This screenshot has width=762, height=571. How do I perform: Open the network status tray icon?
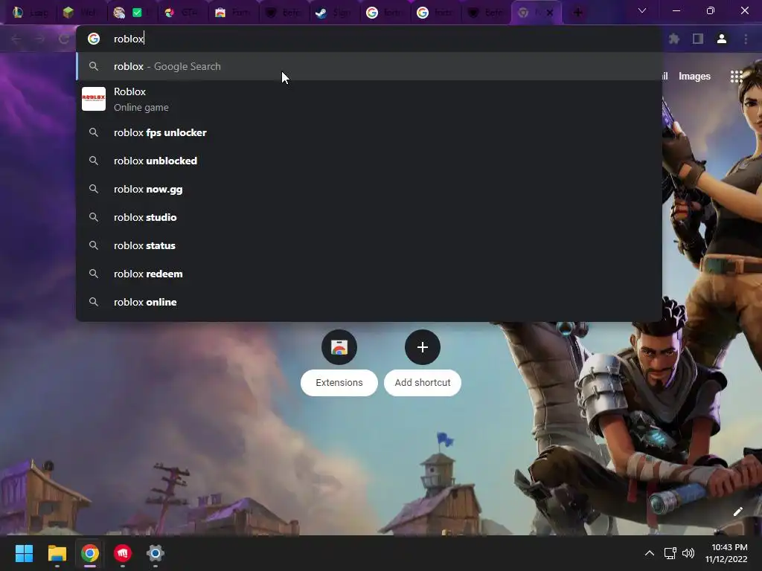670,553
